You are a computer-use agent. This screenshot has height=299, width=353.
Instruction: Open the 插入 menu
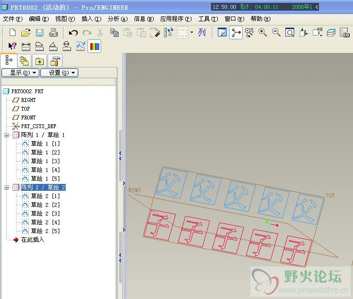pyautogui.click(x=91, y=19)
